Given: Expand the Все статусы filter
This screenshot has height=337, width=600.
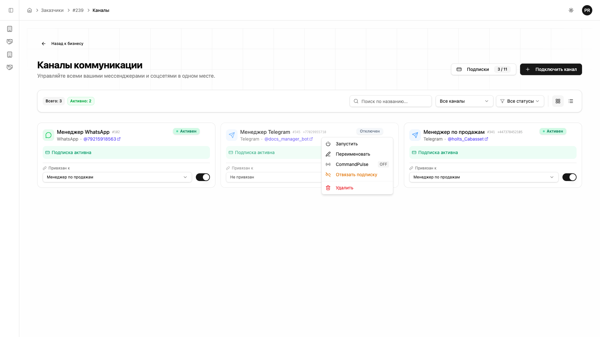Looking at the screenshot, I should [x=520, y=101].
